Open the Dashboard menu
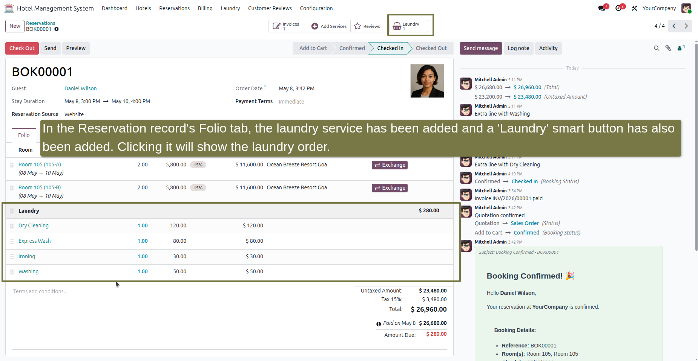The height and width of the screenshot is (361, 698). coord(114,8)
